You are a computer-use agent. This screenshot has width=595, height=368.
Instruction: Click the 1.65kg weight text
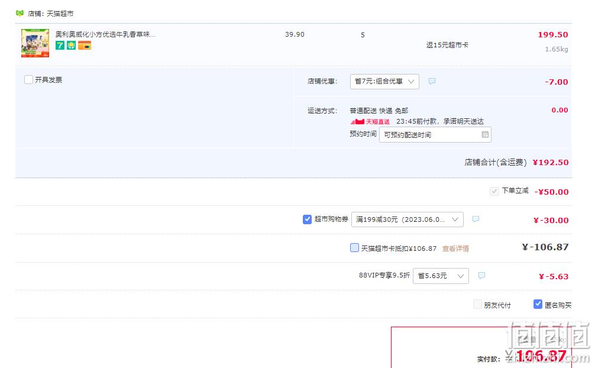point(557,49)
